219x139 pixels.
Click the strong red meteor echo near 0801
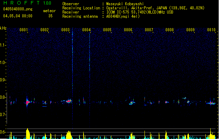click(28, 102)
